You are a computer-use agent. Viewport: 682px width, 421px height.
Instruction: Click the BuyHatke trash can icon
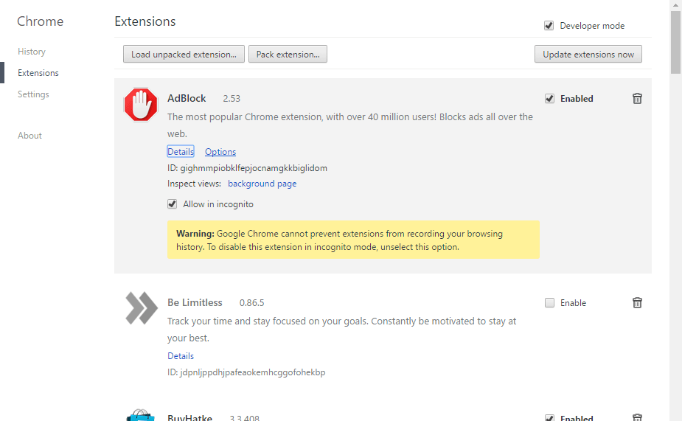637,417
